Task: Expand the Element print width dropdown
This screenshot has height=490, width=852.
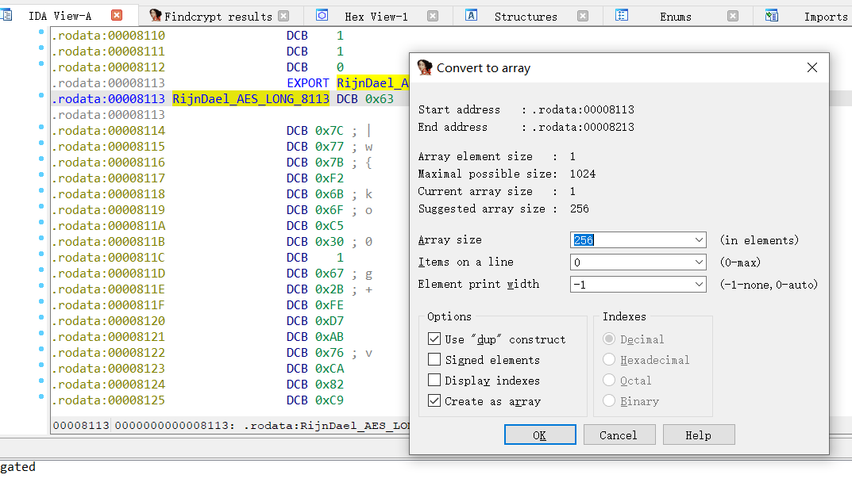Action: pos(699,285)
